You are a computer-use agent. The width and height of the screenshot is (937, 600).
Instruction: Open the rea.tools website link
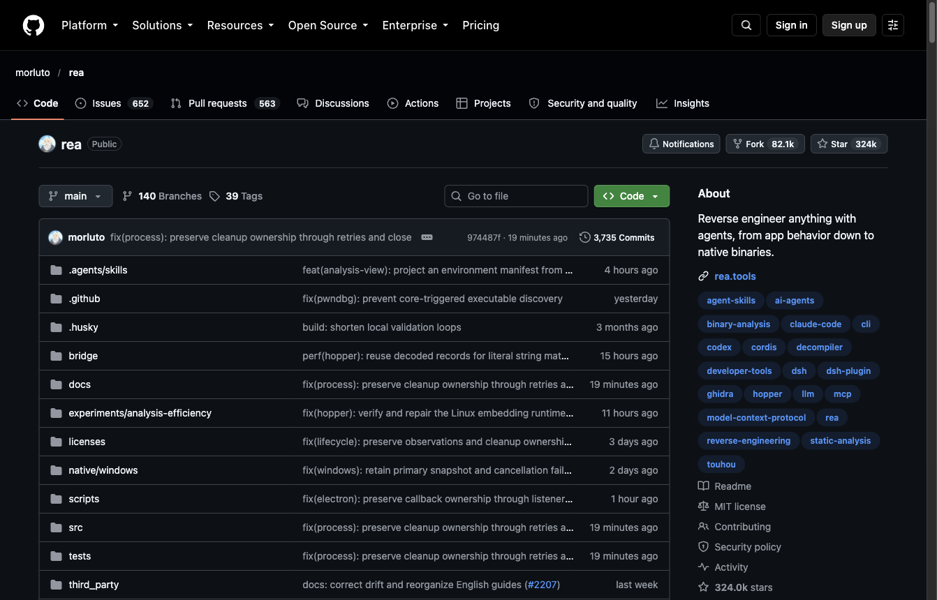pyautogui.click(x=735, y=276)
